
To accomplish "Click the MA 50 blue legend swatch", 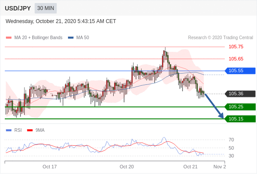I will tap(71, 38).
